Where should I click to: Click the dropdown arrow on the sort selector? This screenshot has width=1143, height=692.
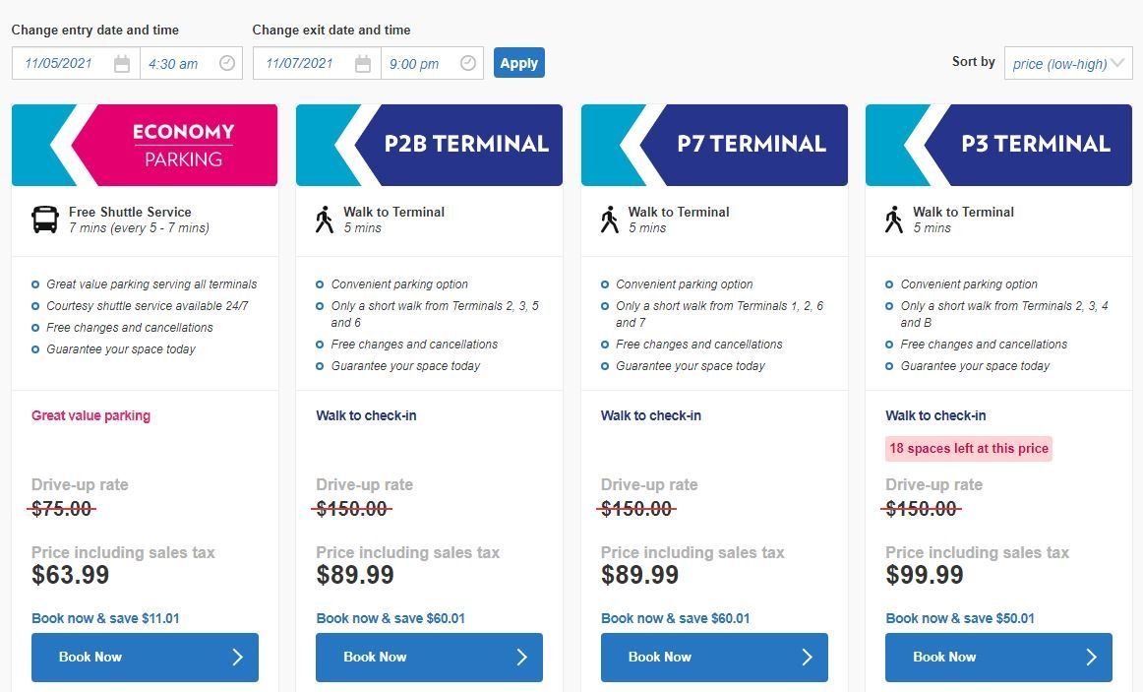click(x=1119, y=64)
